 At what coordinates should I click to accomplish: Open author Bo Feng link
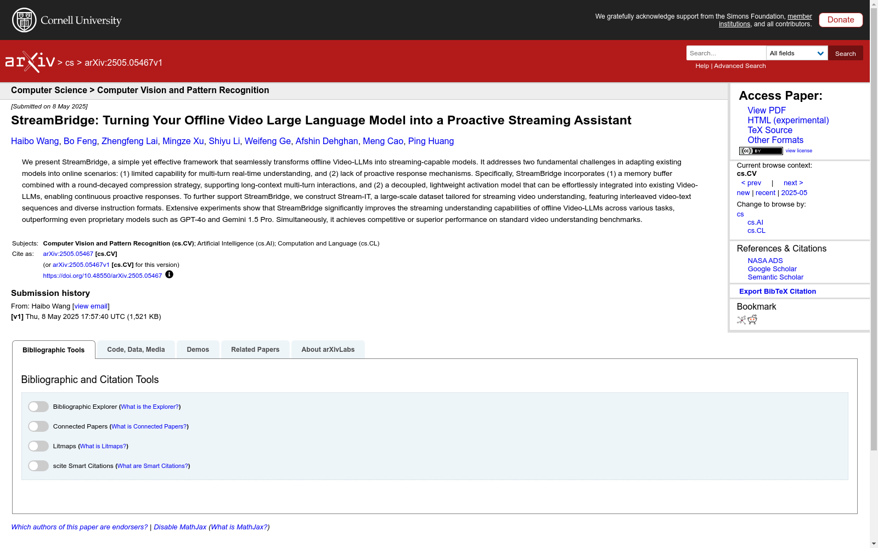[80, 141]
